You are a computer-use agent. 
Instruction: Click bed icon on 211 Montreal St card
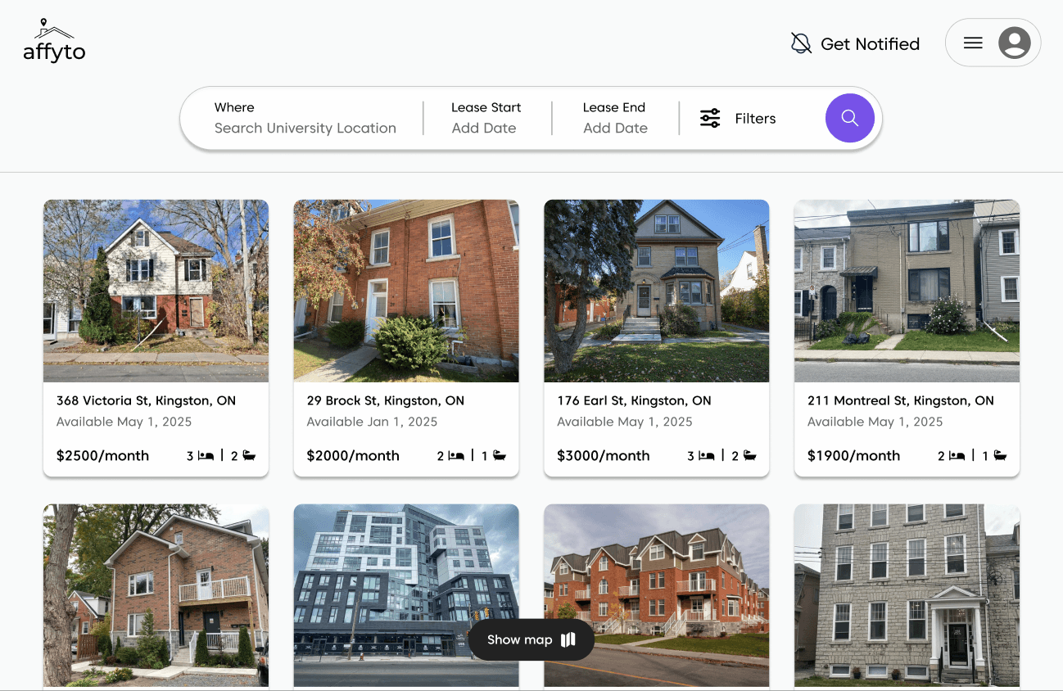click(x=957, y=456)
